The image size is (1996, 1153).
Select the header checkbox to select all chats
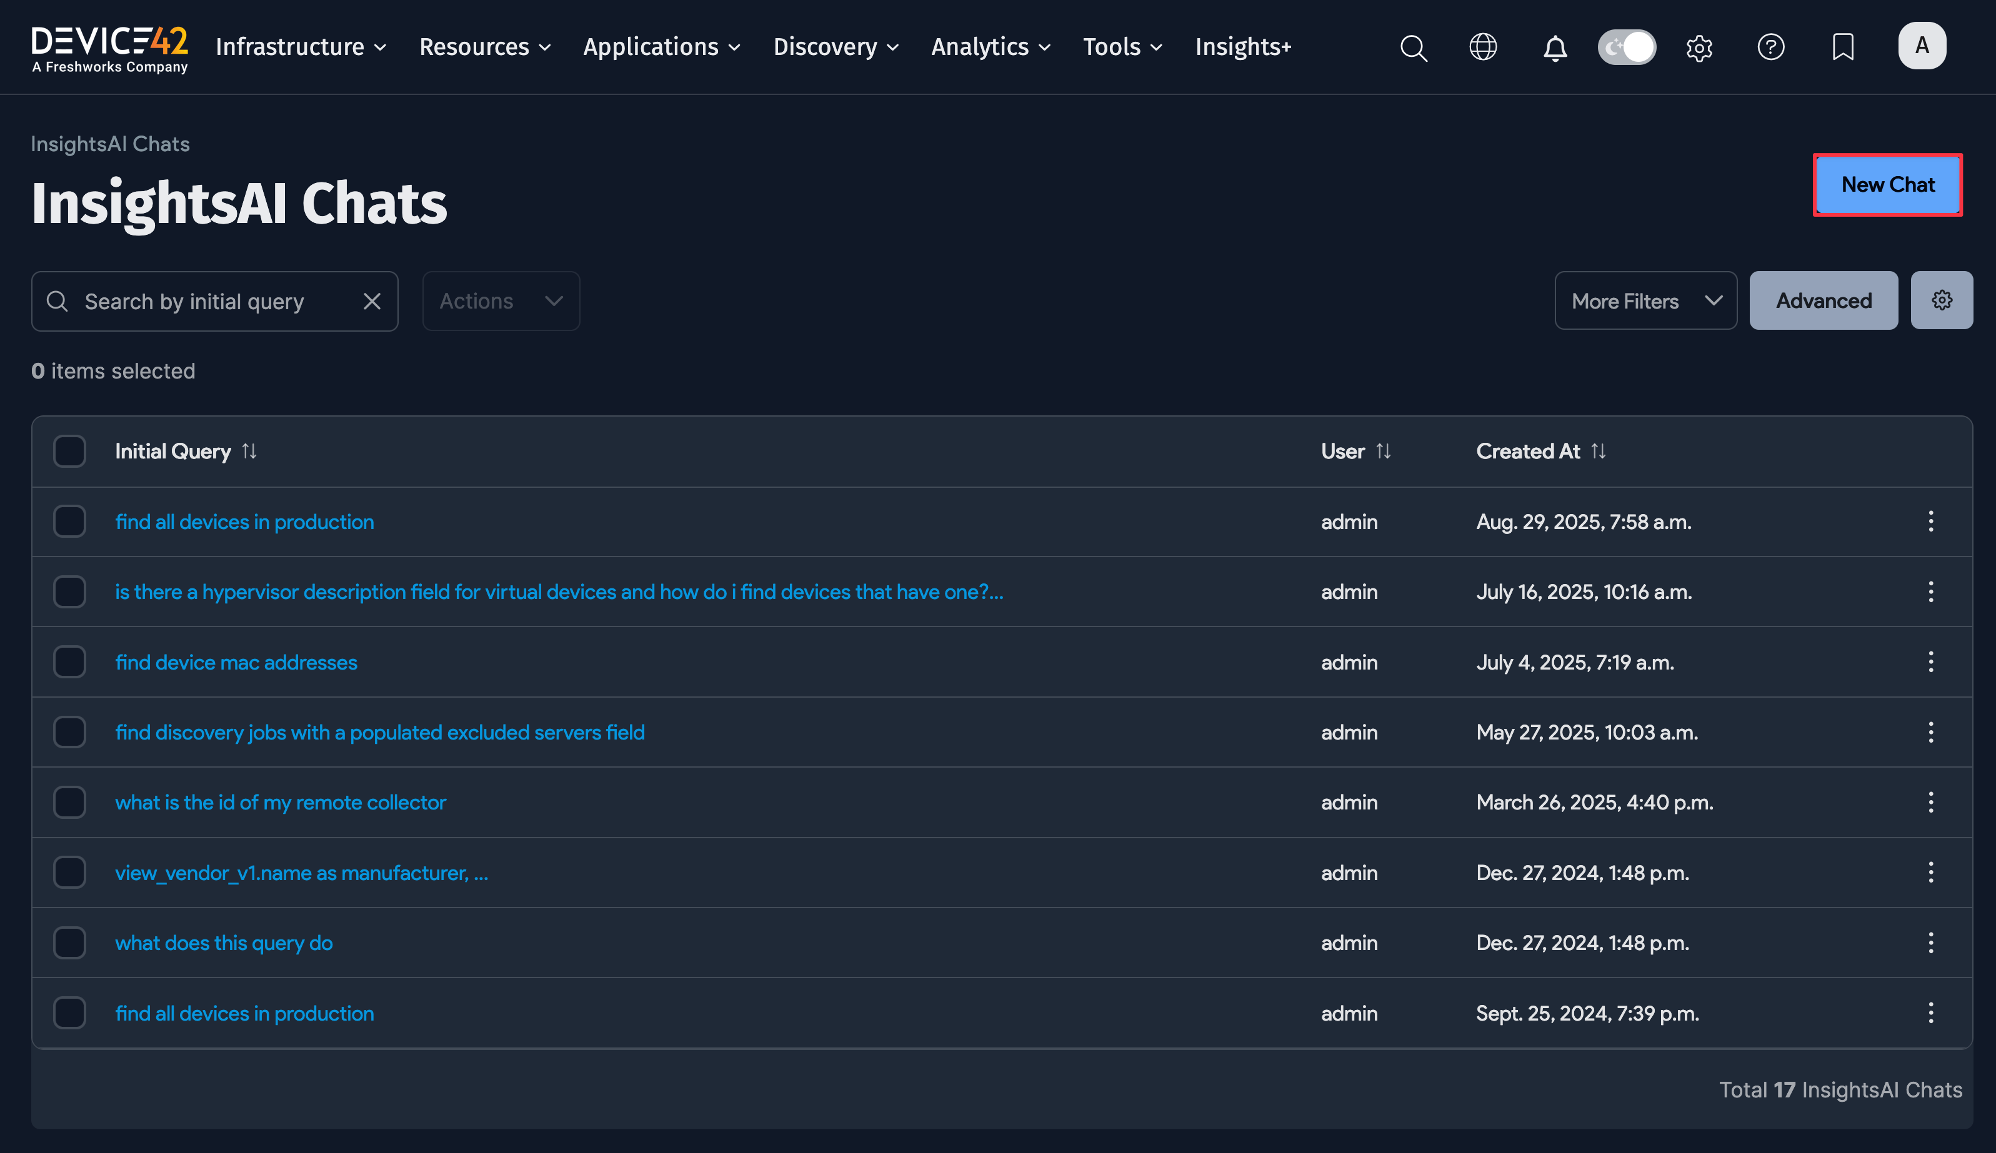[x=70, y=450]
